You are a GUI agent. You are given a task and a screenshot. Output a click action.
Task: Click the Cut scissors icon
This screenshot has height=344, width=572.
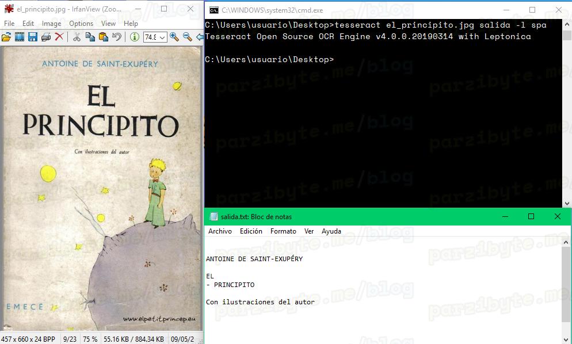(77, 37)
